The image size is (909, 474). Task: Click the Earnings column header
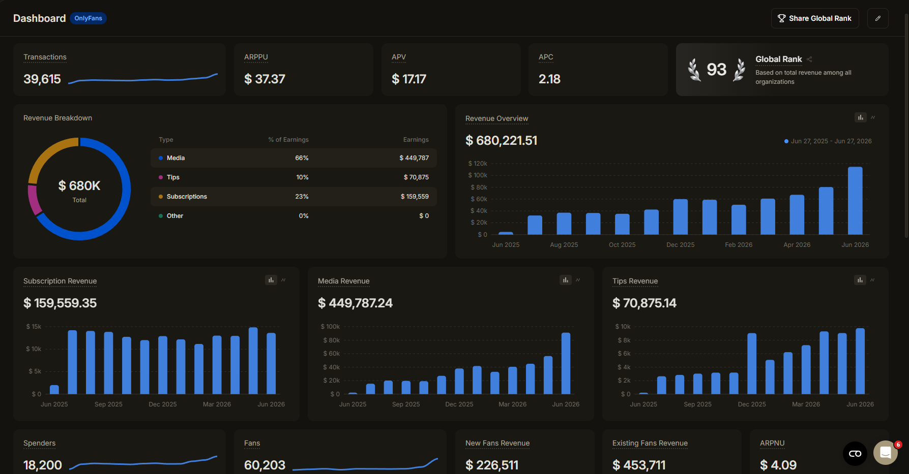[416, 140]
